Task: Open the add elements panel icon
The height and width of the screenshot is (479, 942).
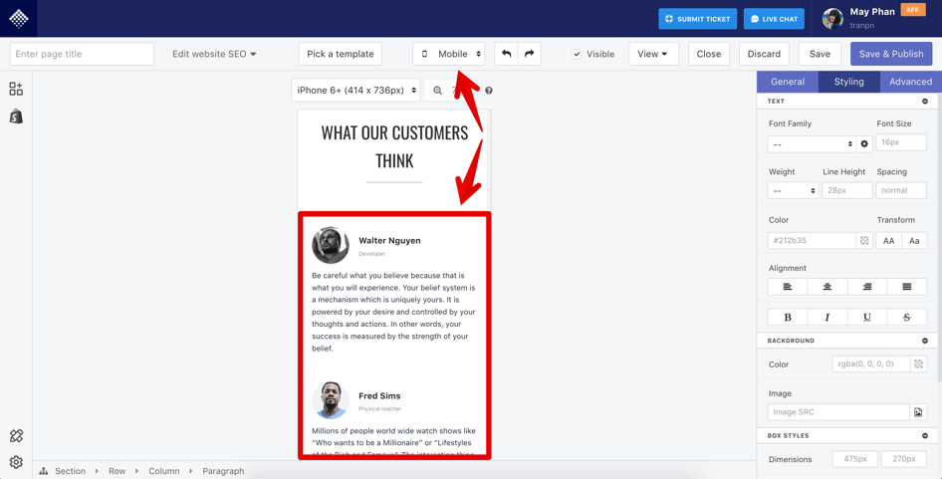Action: [16, 89]
